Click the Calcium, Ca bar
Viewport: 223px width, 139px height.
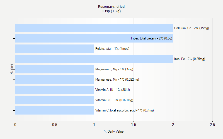pos(94,28)
